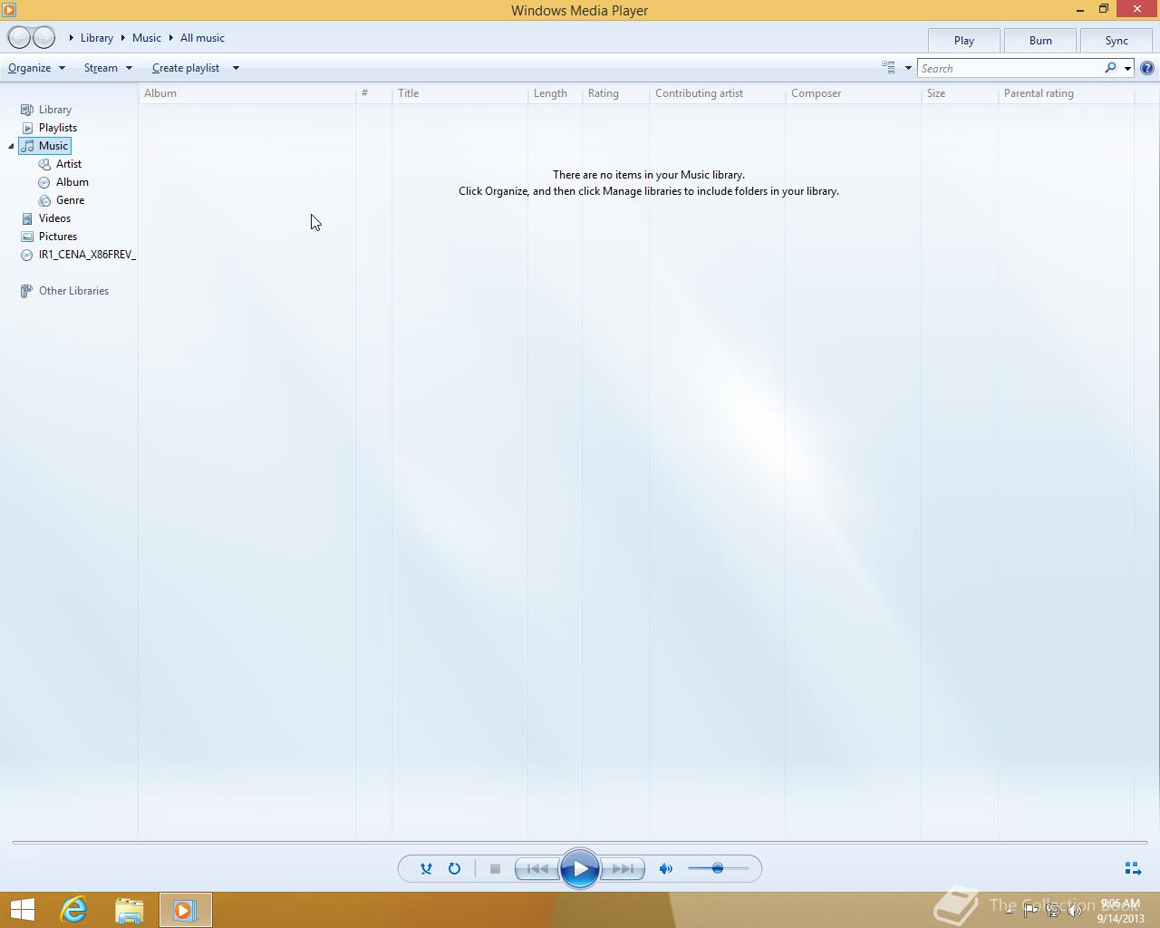Click the Pictures icon in navigation pane
The height and width of the screenshot is (928, 1160).
coord(27,237)
